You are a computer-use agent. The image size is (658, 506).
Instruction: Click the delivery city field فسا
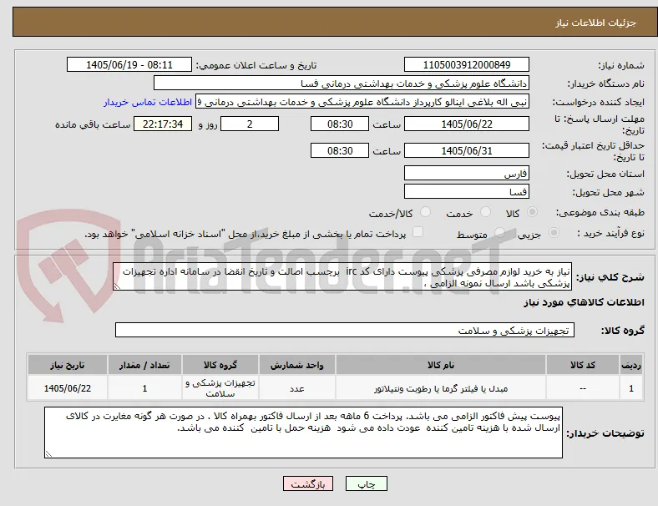click(466, 192)
